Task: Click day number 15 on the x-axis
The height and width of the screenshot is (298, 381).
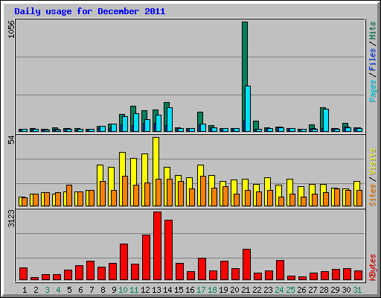Action: [x=179, y=290]
